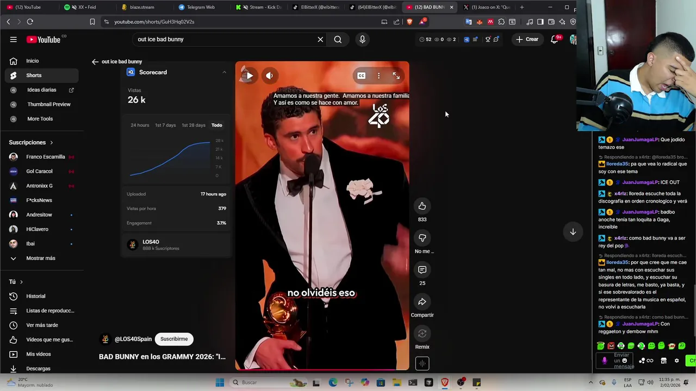Screen dimensions: 696x391
Task: Open the browser extensions puzzle icon
Action: coord(501,22)
